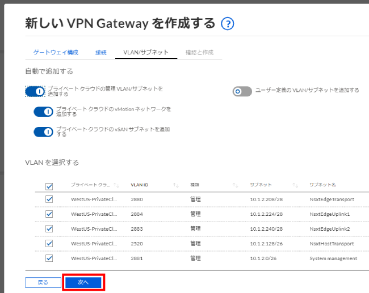Click the 次へ button
The height and width of the screenshot is (293, 369).
point(83,282)
